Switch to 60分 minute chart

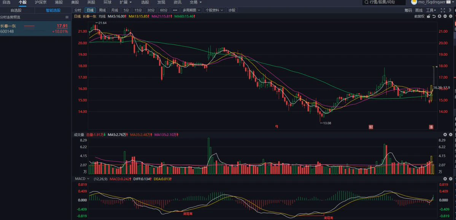click(164, 10)
